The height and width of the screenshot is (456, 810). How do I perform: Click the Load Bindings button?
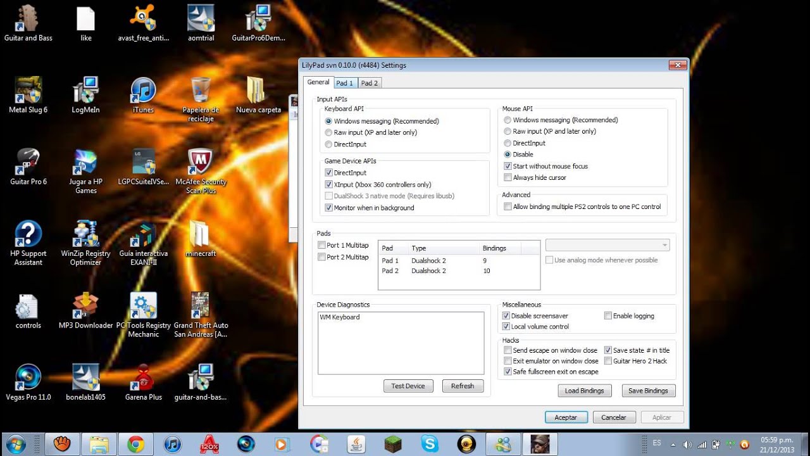coord(585,391)
